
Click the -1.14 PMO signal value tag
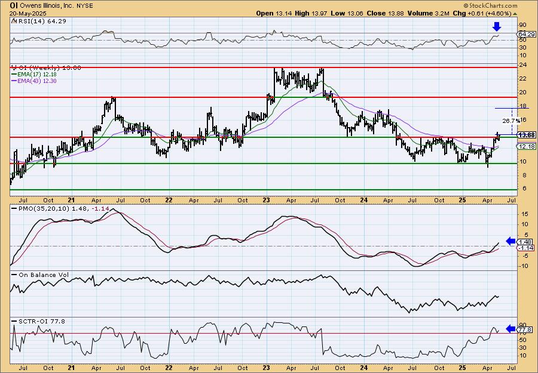526,248
